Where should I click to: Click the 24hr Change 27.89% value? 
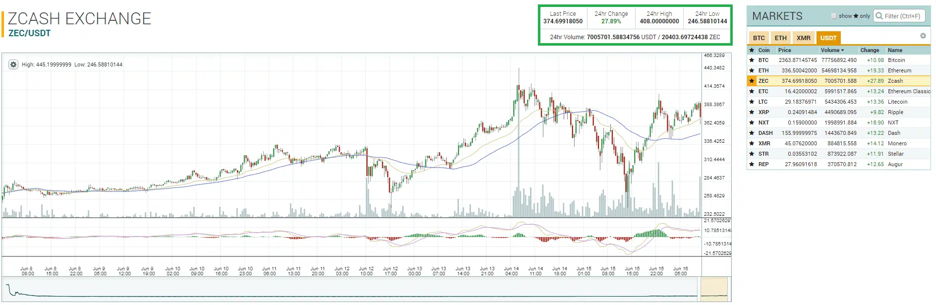pos(611,21)
